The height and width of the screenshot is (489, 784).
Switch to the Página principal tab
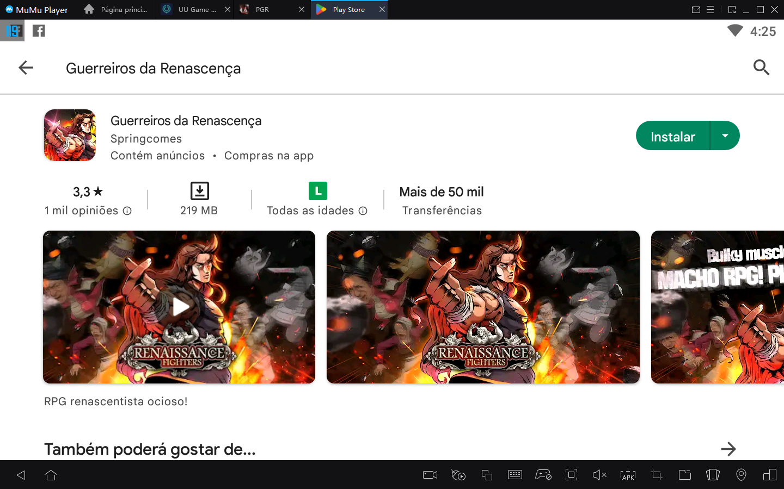pos(117,10)
